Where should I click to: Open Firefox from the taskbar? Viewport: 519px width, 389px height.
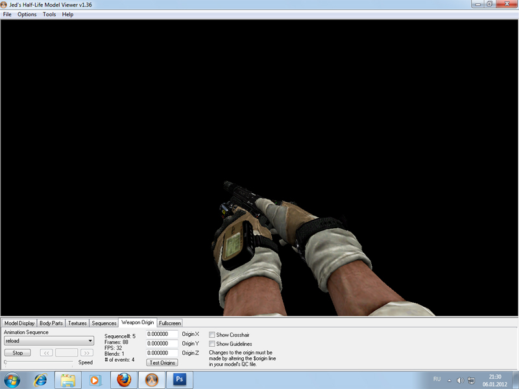(x=124, y=380)
